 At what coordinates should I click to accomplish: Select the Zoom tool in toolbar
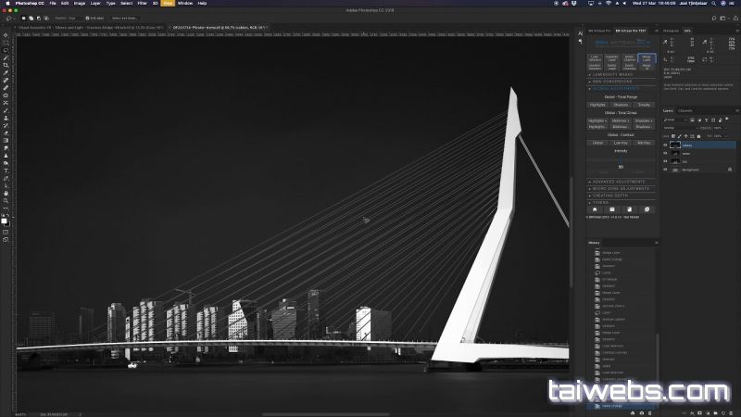6,201
